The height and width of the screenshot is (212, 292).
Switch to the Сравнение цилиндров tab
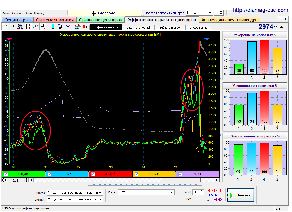[101, 20]
